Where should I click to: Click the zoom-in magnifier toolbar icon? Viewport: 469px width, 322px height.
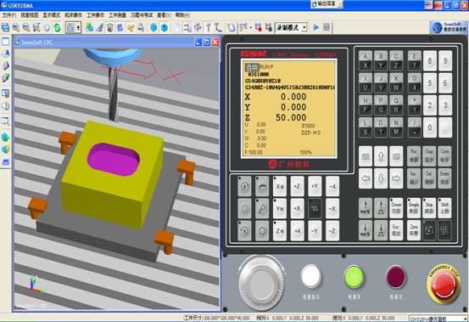click(x=16, y=27)
